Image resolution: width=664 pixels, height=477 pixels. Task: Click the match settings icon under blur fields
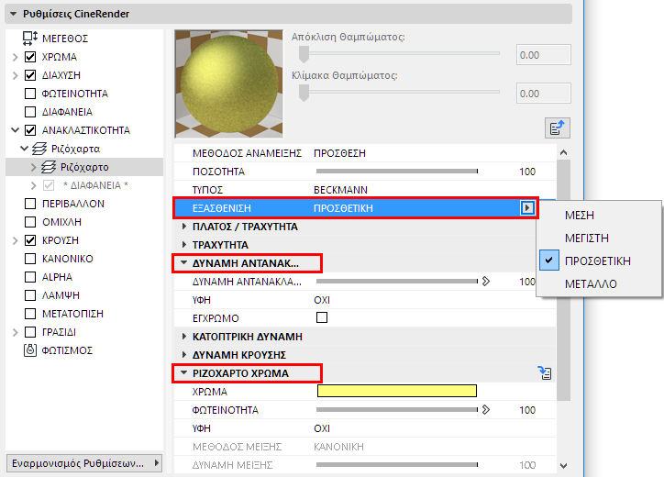click(x=558, y=128)
